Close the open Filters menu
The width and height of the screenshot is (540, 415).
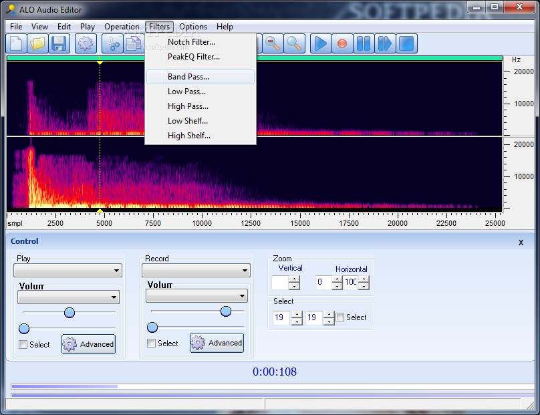[160, 27]
